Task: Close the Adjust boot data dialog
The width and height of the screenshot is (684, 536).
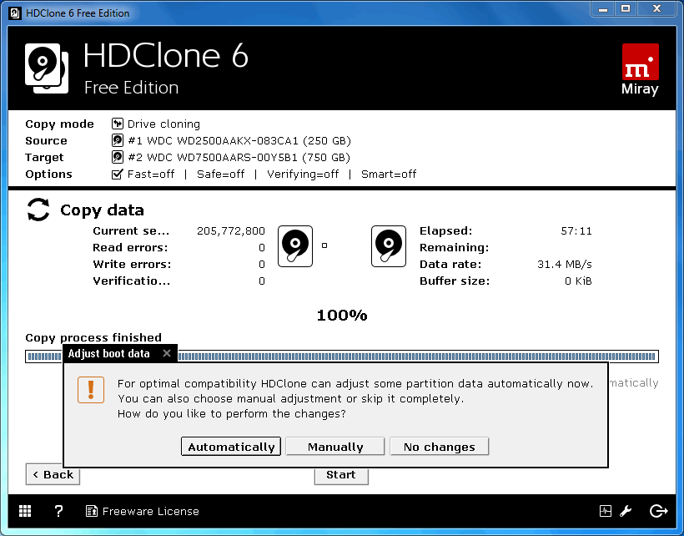Action: tap(167, 353)
